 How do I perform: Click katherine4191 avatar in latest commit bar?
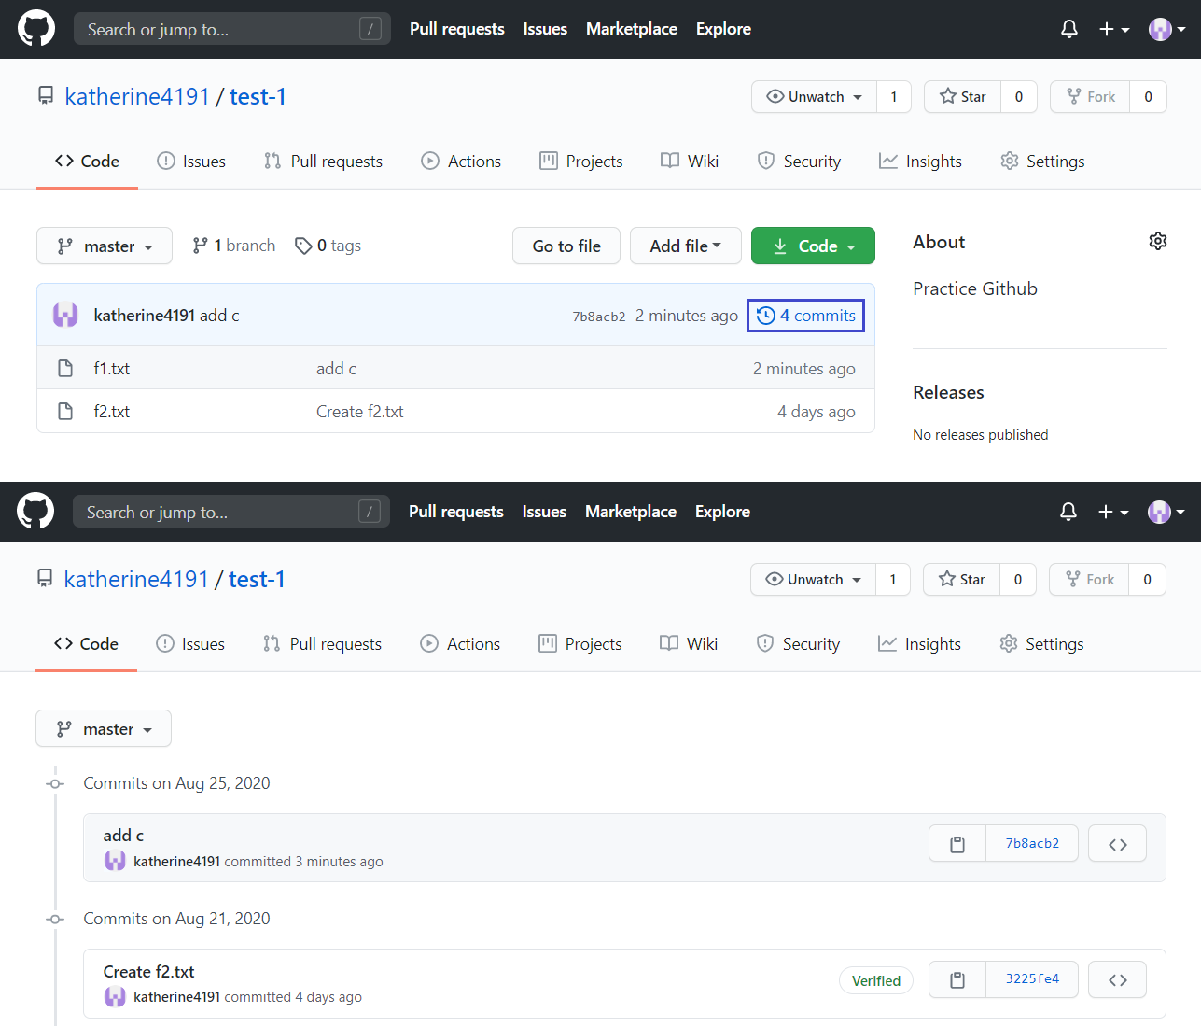tap(65, 315)
